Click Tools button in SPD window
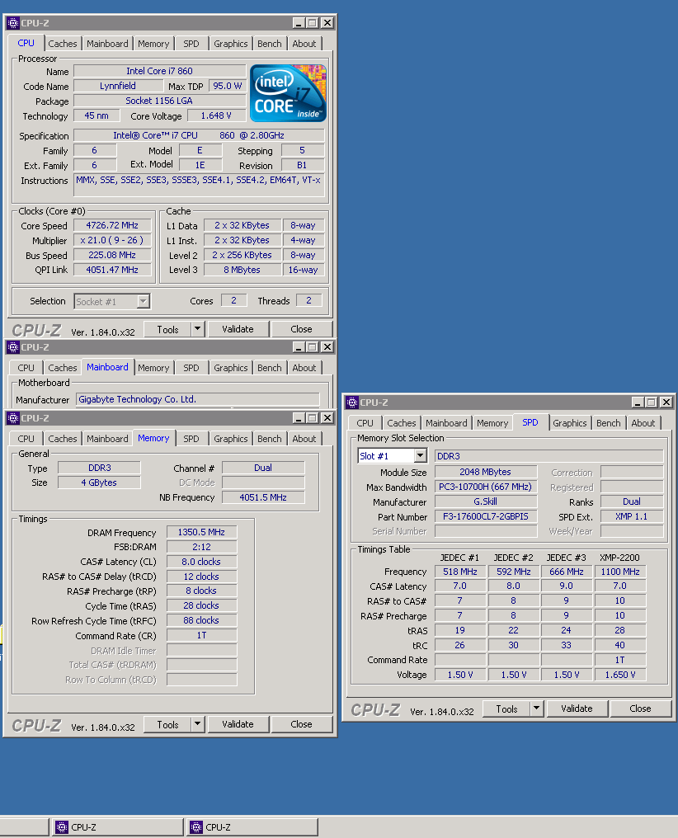 [x=506, y=709]
